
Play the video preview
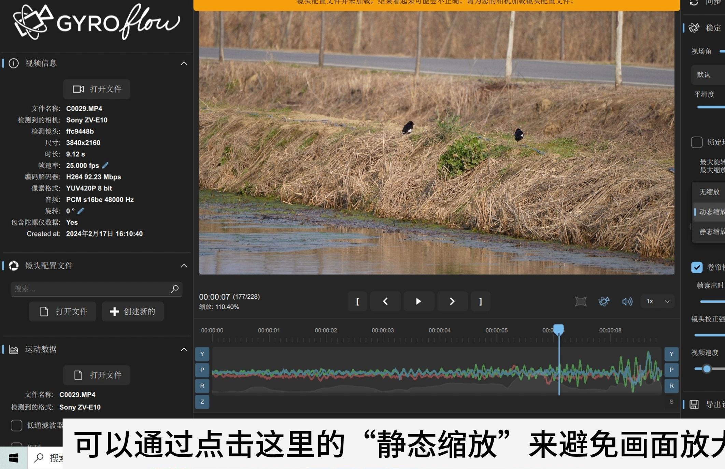pos(418,301)
